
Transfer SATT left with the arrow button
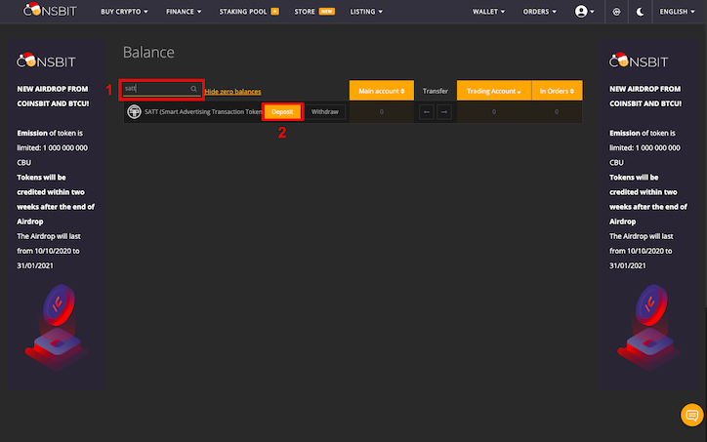(427, 112)
